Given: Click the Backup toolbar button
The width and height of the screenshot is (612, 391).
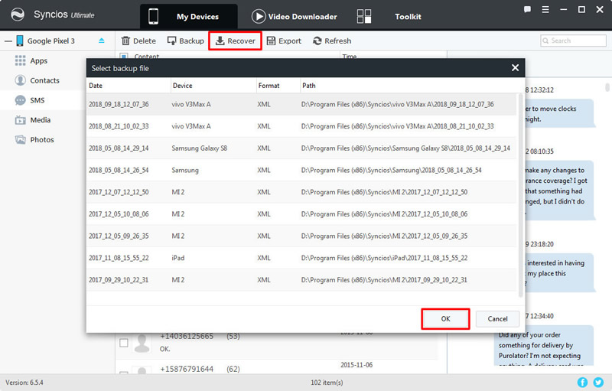Looking at the screenshot, I should tap(185, 41).
